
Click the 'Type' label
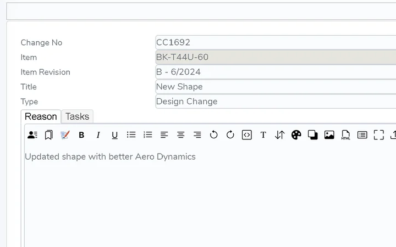[x=29, y=102]
